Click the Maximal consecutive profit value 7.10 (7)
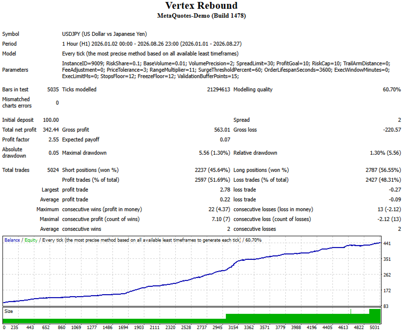 pyautogui.click(x=221, y=219)
